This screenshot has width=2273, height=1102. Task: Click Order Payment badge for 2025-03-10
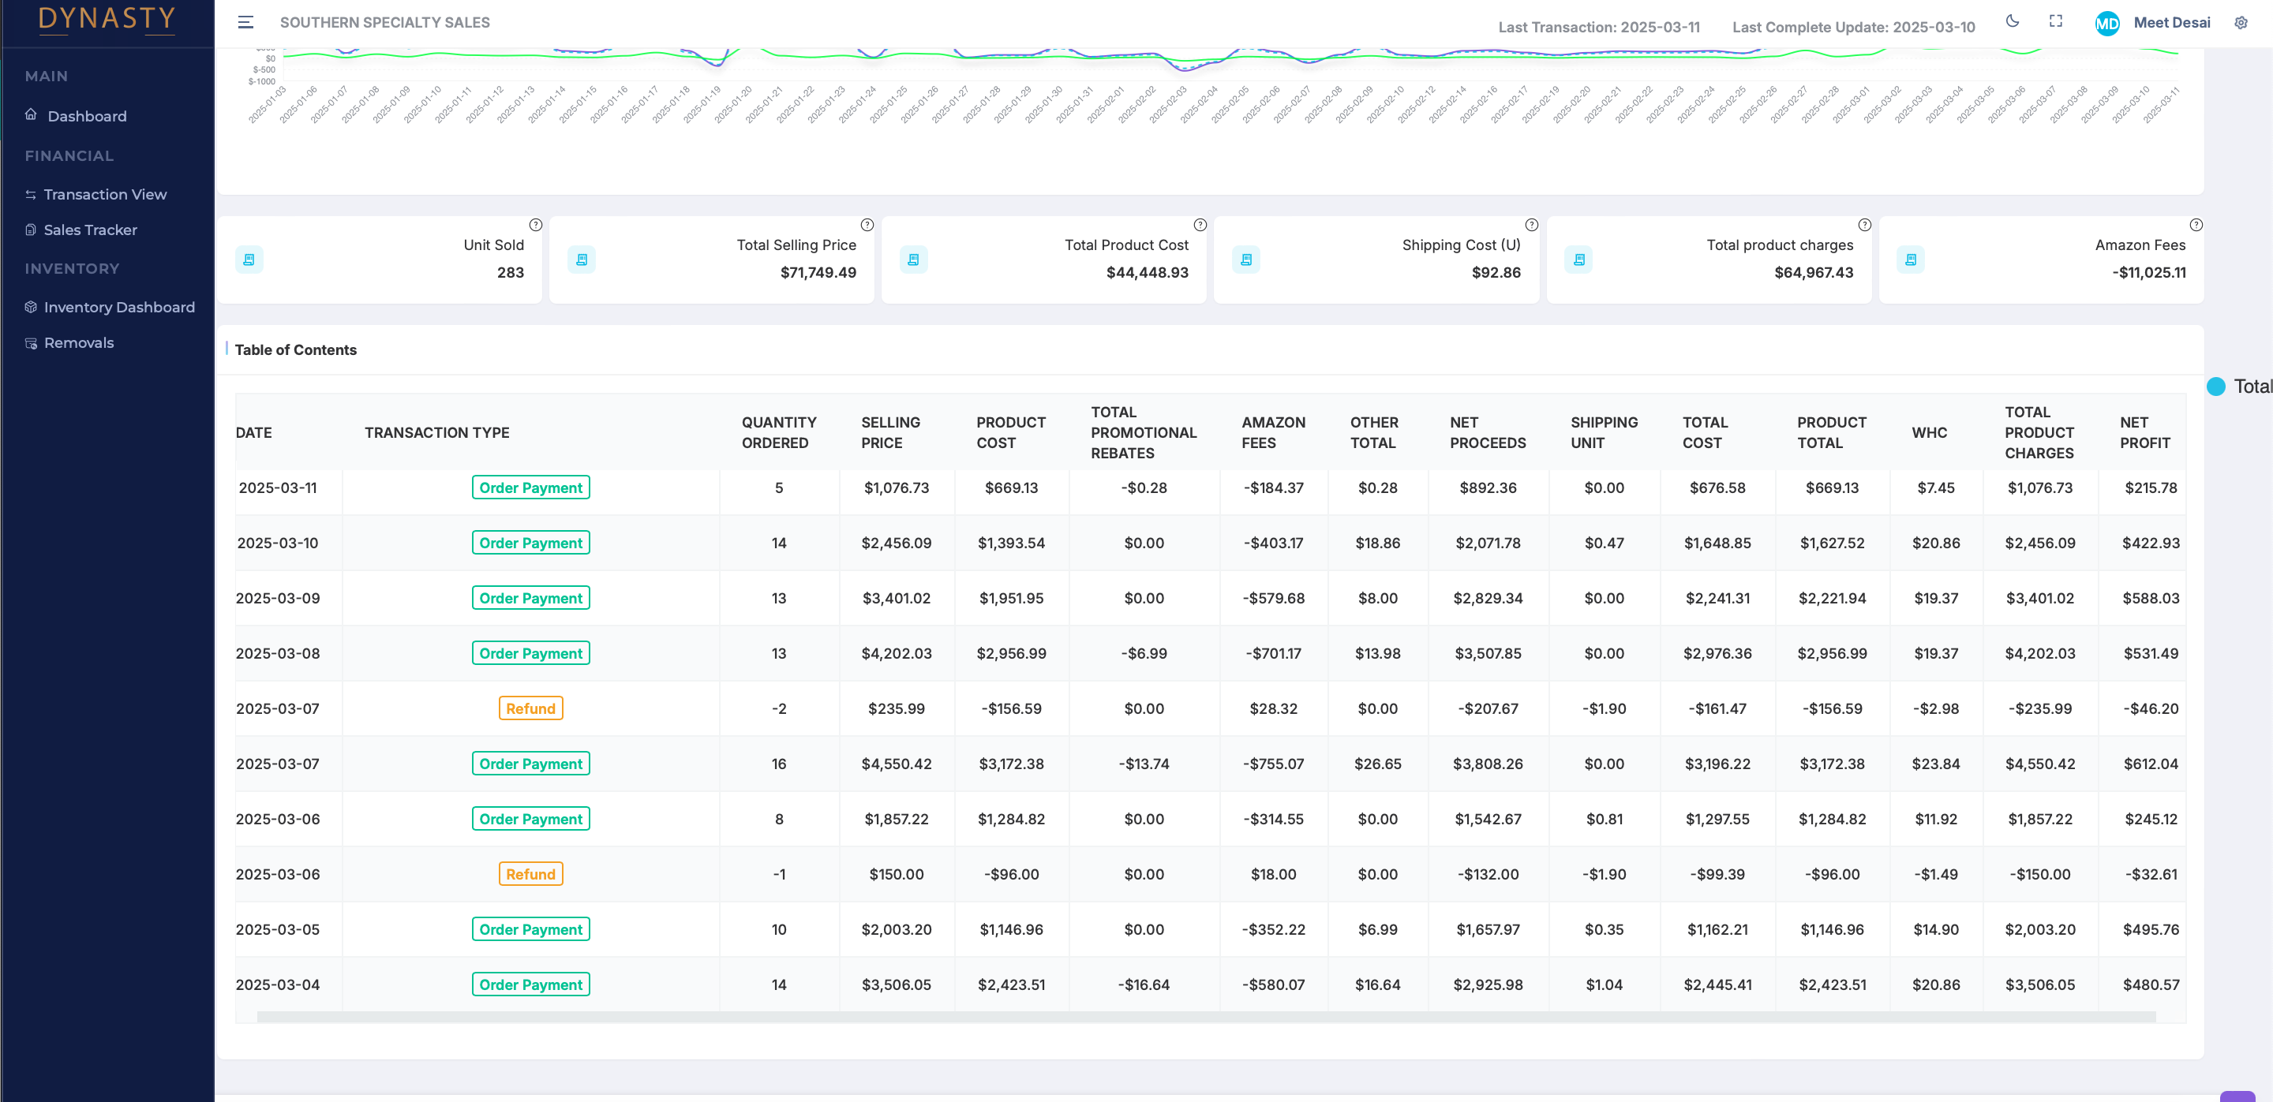coord(530,543)
